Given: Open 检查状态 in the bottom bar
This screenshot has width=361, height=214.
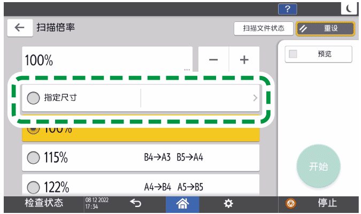Looking at the screenshot, I should pos(44,203).
